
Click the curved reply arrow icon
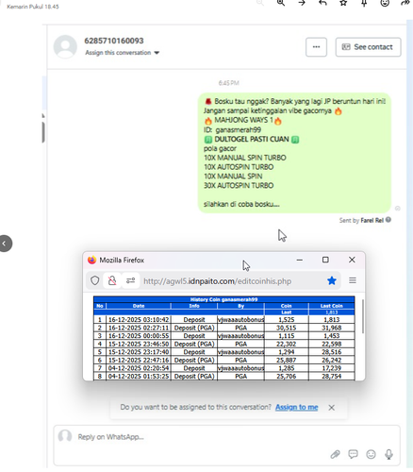[322, 3]
